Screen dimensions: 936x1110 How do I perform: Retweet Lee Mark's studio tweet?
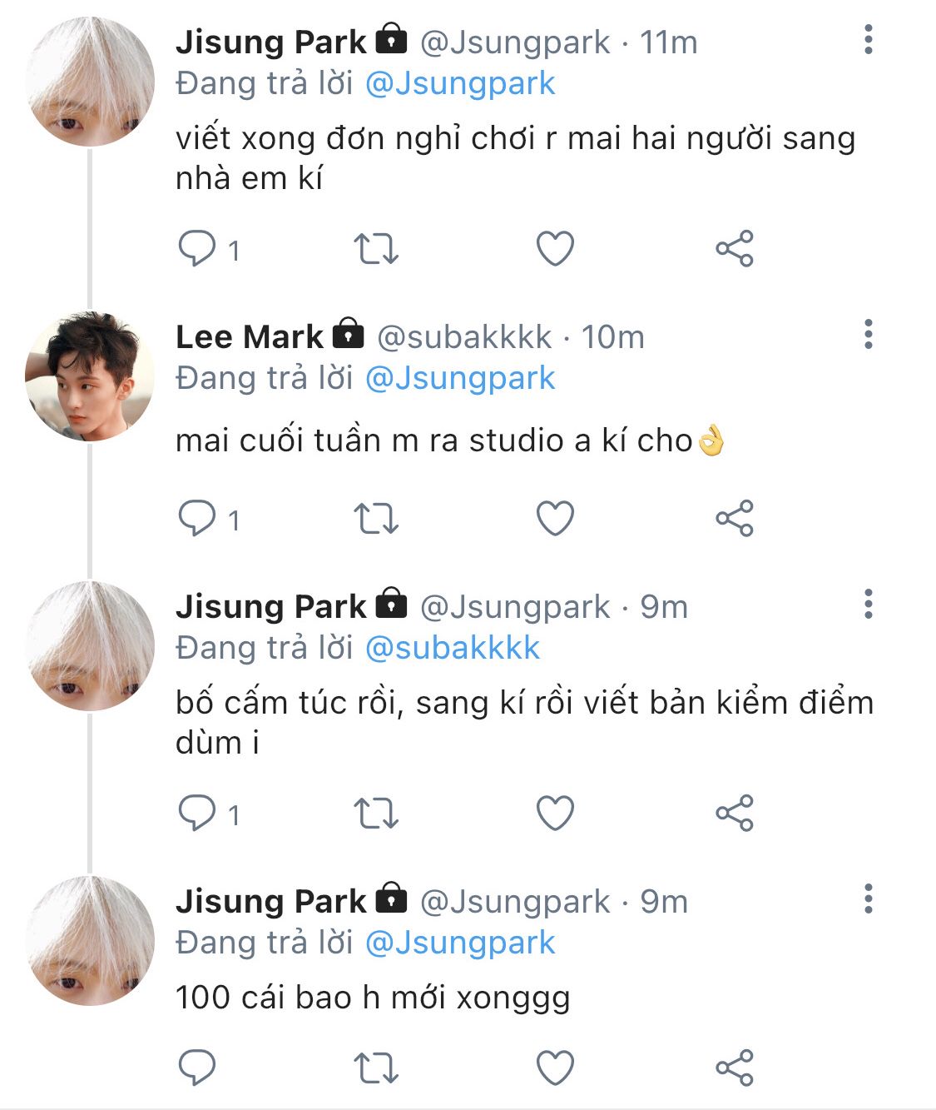pos(376,518)
